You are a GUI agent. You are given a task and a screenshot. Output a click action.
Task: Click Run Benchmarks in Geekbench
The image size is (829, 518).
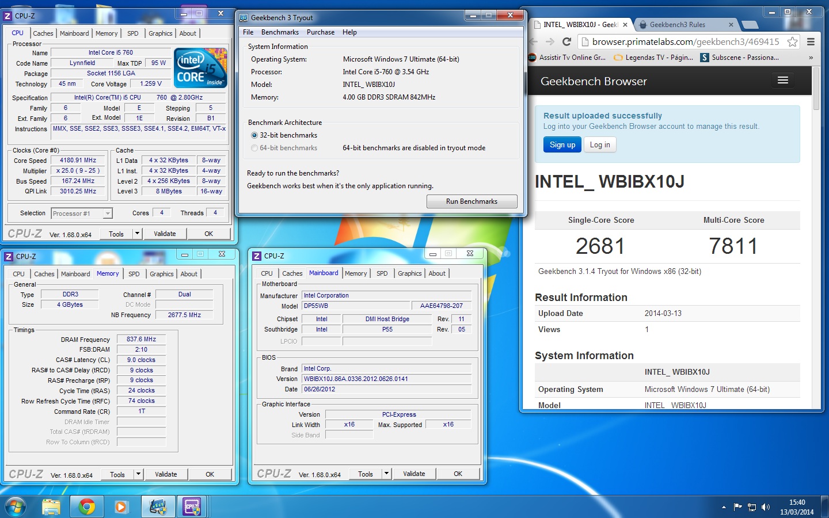[x=472, y=201]
